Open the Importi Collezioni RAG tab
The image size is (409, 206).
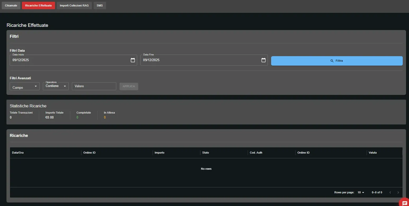pos(74,6)
